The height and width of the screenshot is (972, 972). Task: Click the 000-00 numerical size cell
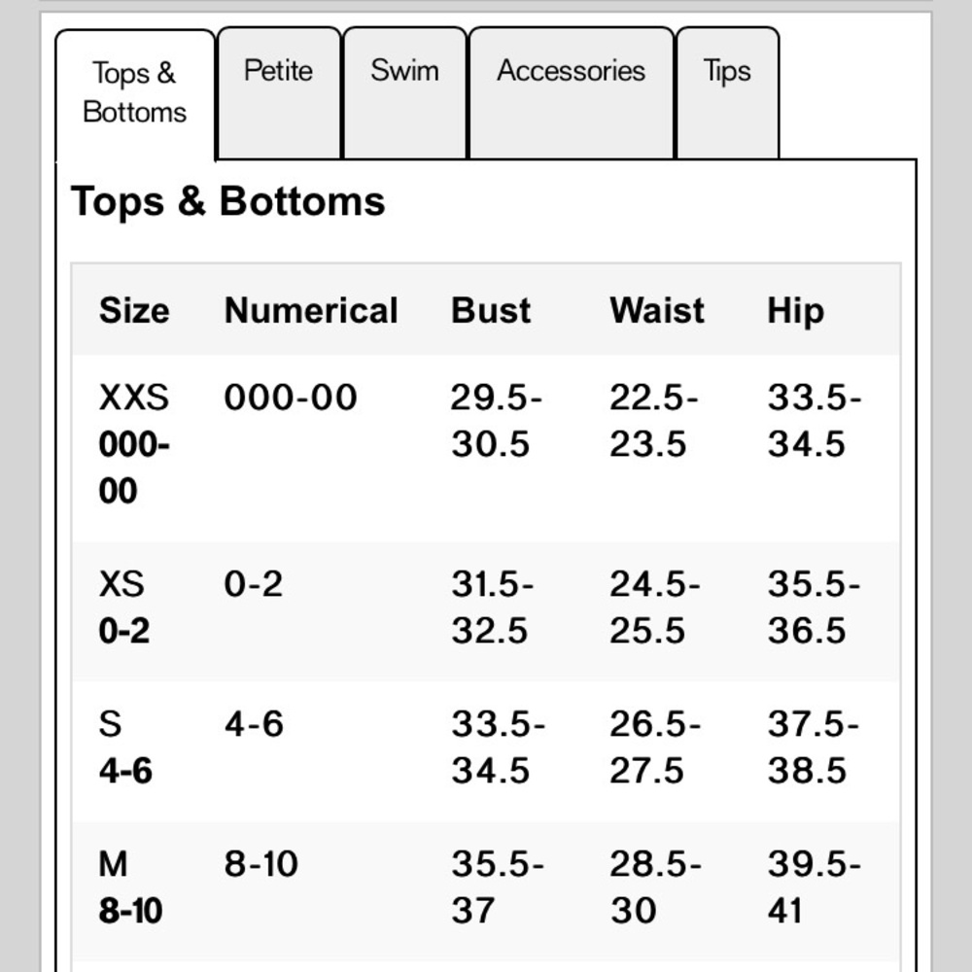point(291,398)
